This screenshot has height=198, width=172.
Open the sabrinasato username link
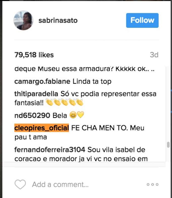tap(58, 21)
